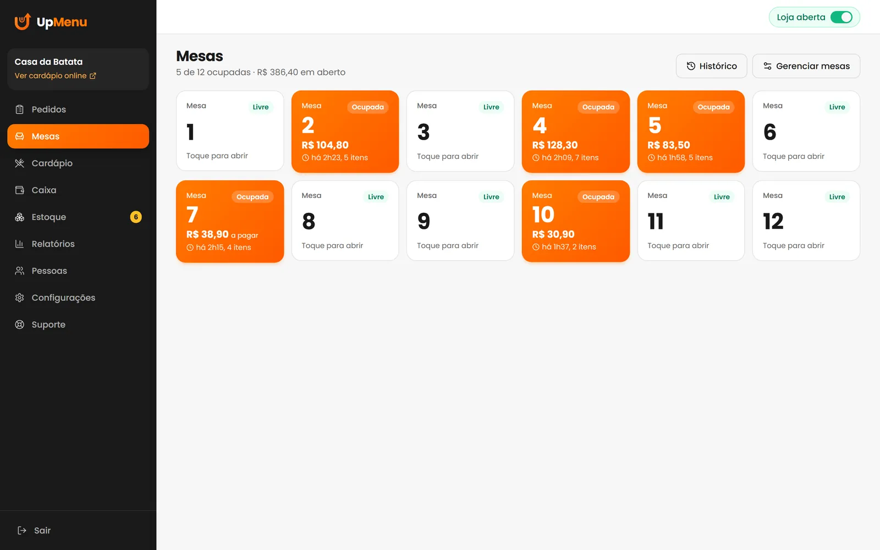880x550 pixels.
Task: Click the clock icon on Mesa 10 card
Action: click(536, 247)
